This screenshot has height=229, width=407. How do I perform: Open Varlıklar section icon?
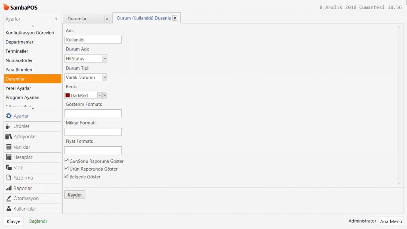9,147
